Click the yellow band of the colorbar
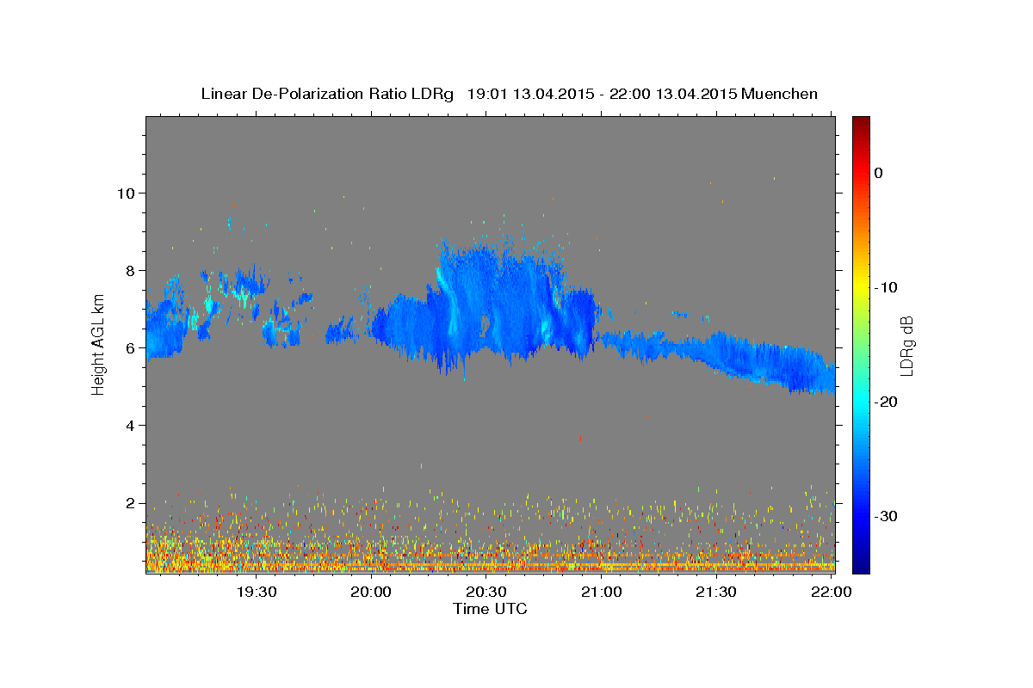This screenshot has width=1033, height=688. coord(861,287)
